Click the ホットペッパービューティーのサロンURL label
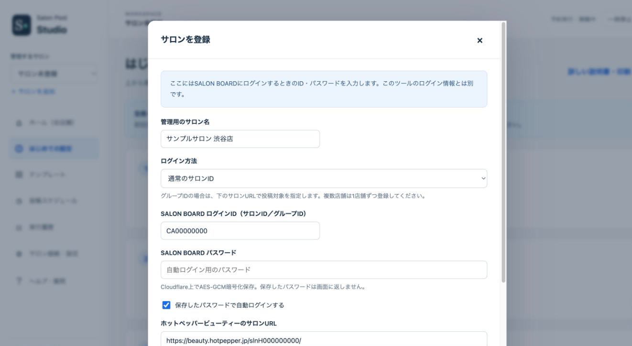The image size is (632, 346). [x=218, y=324]
